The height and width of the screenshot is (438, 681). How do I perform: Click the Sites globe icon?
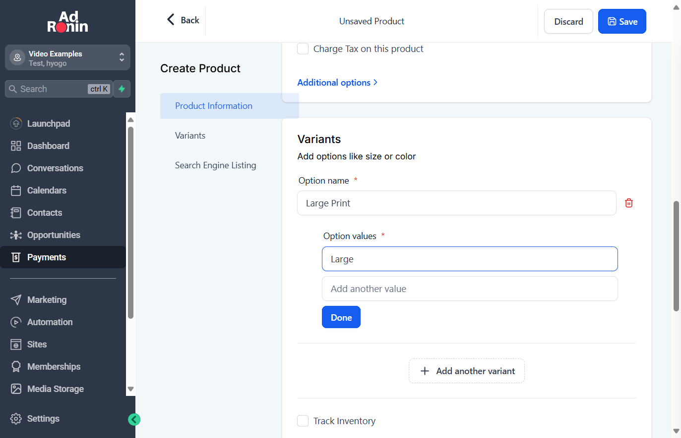pyautogui.click(x=16, y=344)
